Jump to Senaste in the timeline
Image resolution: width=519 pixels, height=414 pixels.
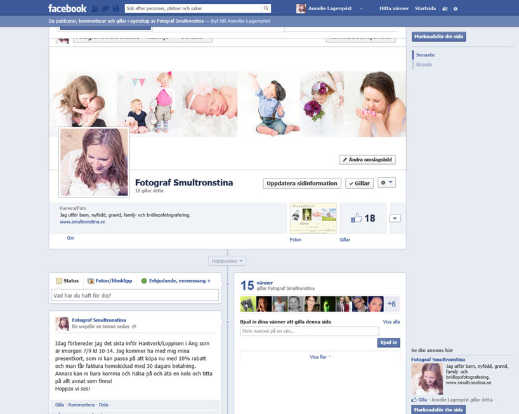(425, 55)
